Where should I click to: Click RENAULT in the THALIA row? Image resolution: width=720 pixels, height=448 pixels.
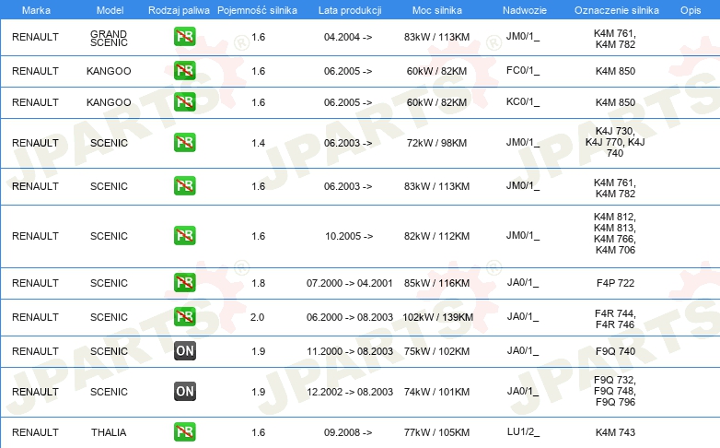tap(35, 432)
